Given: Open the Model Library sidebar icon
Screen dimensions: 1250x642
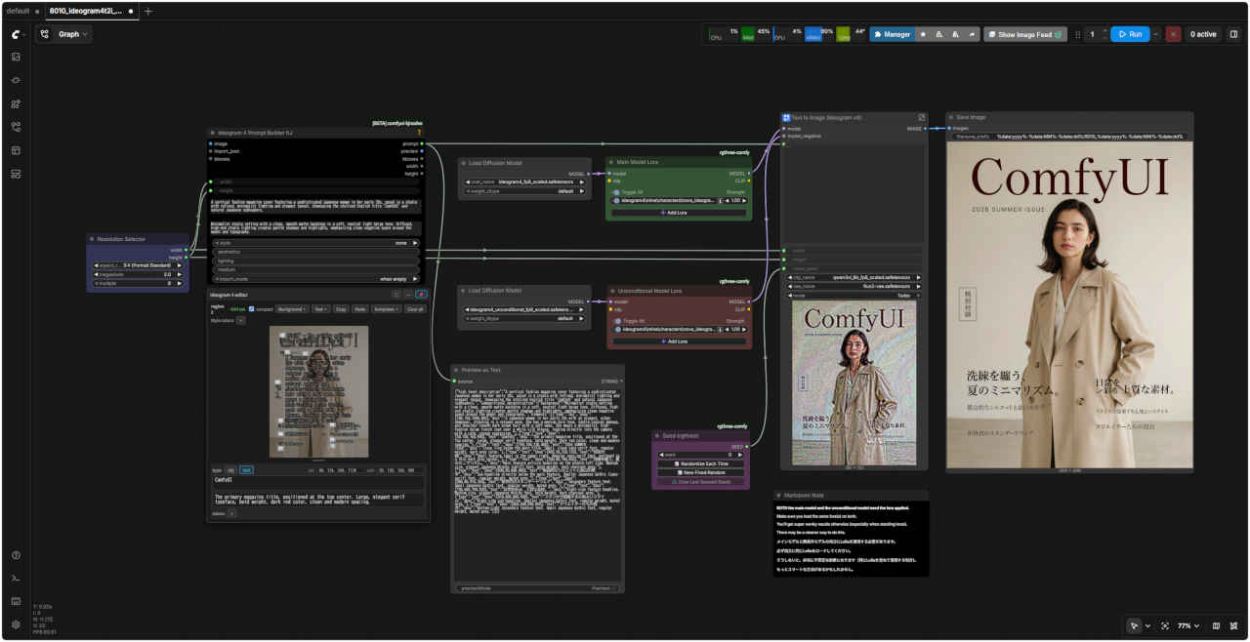Looking at the screenshot, I should 16,103.
